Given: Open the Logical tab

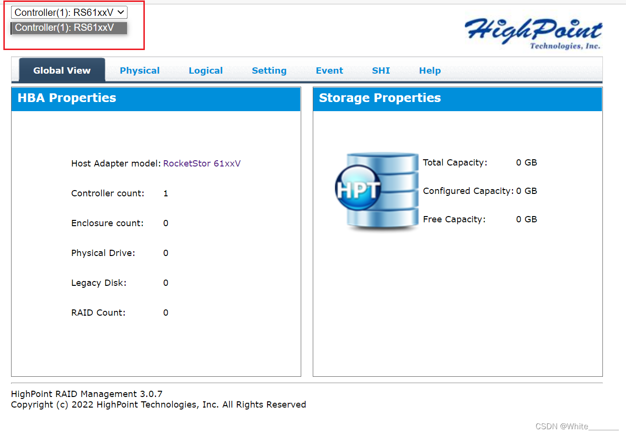Looking at the screenshot, I should tap(205, 70).
